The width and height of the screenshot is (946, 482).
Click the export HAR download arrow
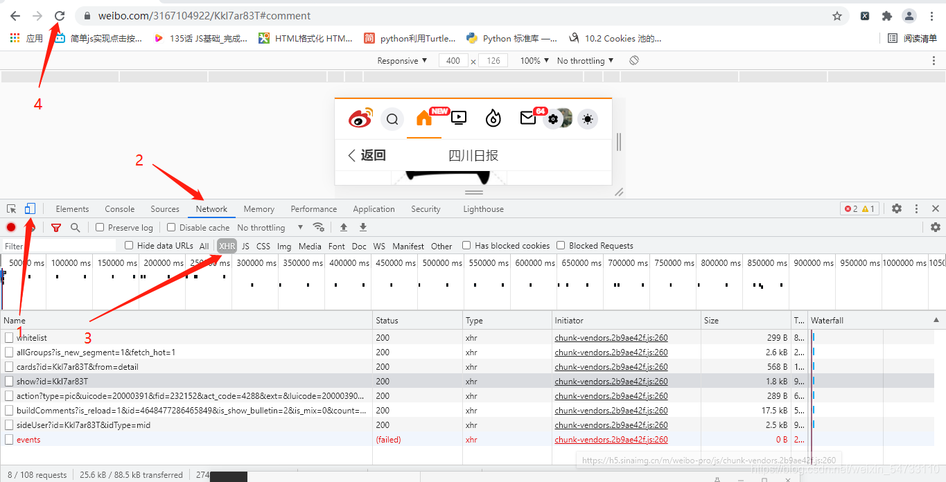point(363,227)
